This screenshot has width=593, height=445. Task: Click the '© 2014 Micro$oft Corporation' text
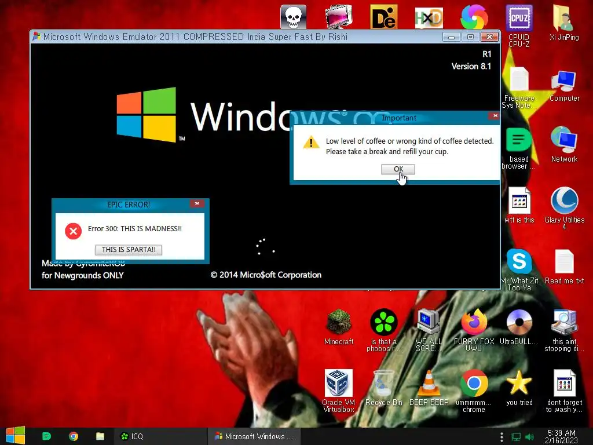(266, 275)
